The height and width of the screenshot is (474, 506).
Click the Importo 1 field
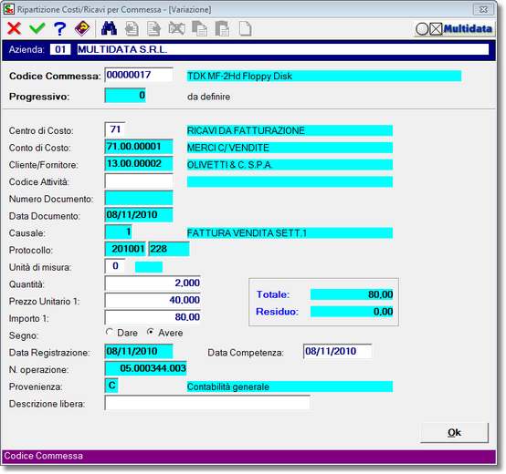(153, 317)
